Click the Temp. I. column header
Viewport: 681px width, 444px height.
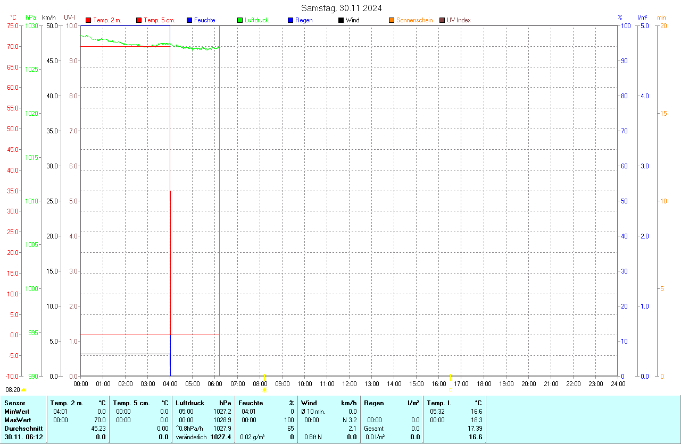[439, 403]
